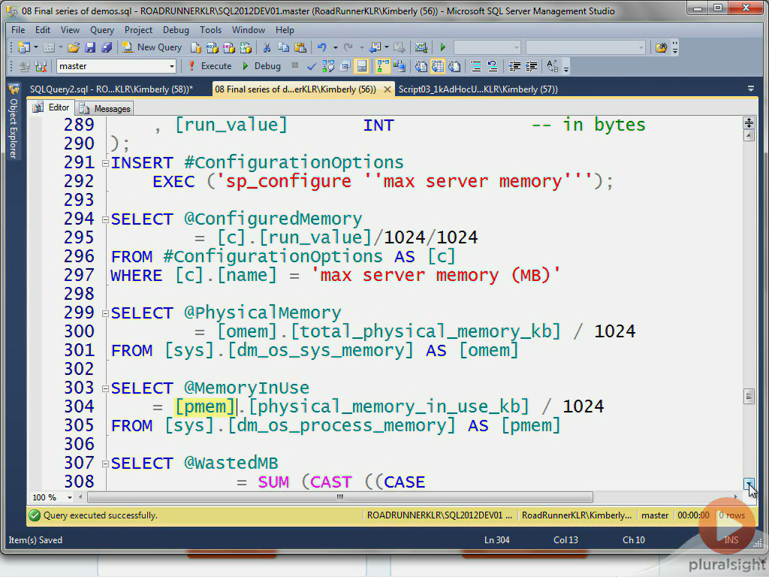Screen dimensions: 769x577
Task: Click the horizontal scrollbar of the editor
Action: coord(338,497)
